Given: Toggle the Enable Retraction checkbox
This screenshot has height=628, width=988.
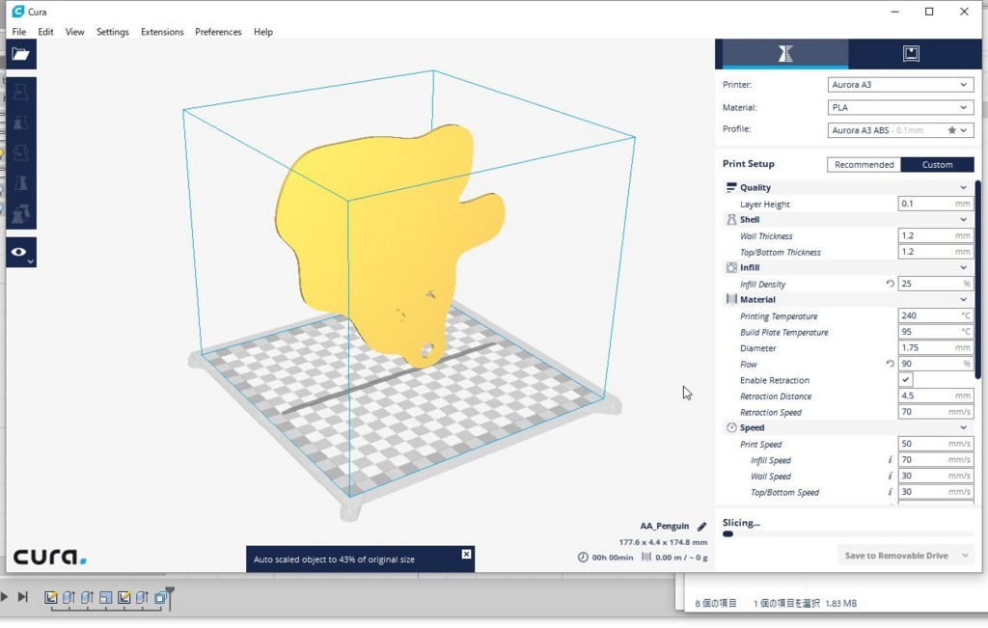Looking at the screenshot, I should click(x=905, y=380).
